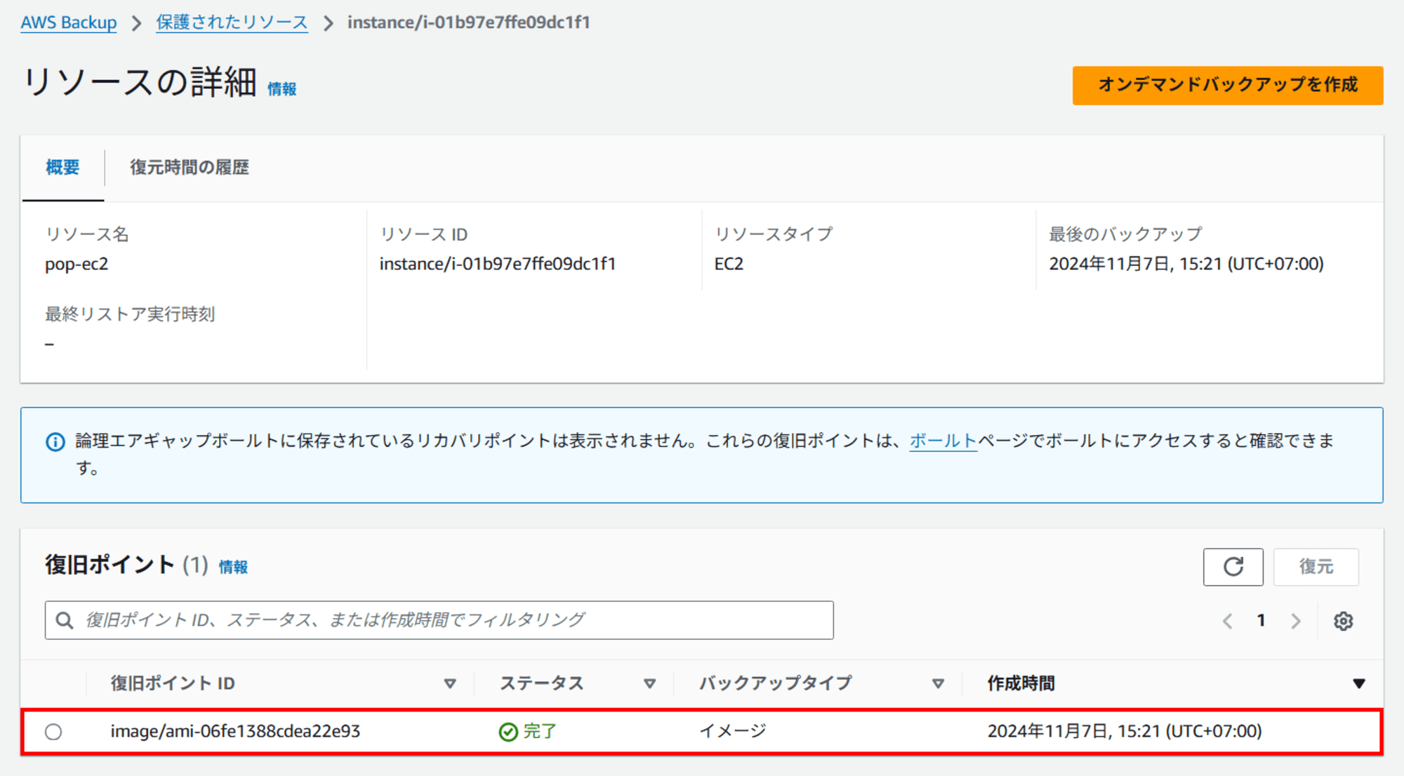The height and width of the screenshot is (776, 1404).
Task: Click the 最終リストア実行時刻 label
Action: 130,314
